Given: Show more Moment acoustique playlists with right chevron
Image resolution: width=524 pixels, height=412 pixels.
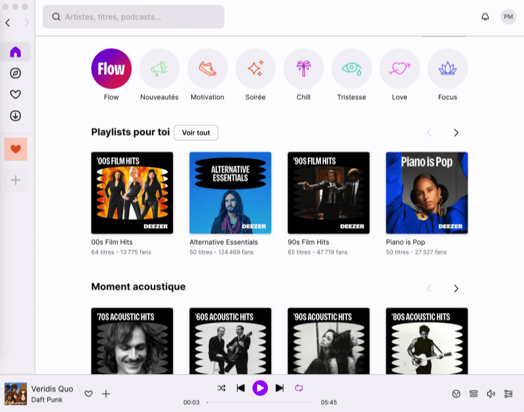Looking at the screenshot, I should pos(456,288).
